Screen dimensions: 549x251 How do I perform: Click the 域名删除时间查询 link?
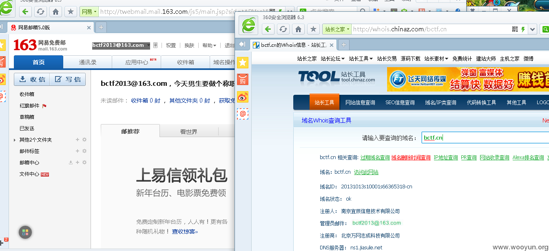coord(411,157)
